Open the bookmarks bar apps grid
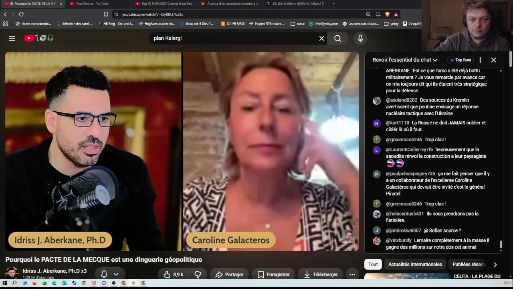The height and width of the screenshot is (289, 513). [5, 24]
